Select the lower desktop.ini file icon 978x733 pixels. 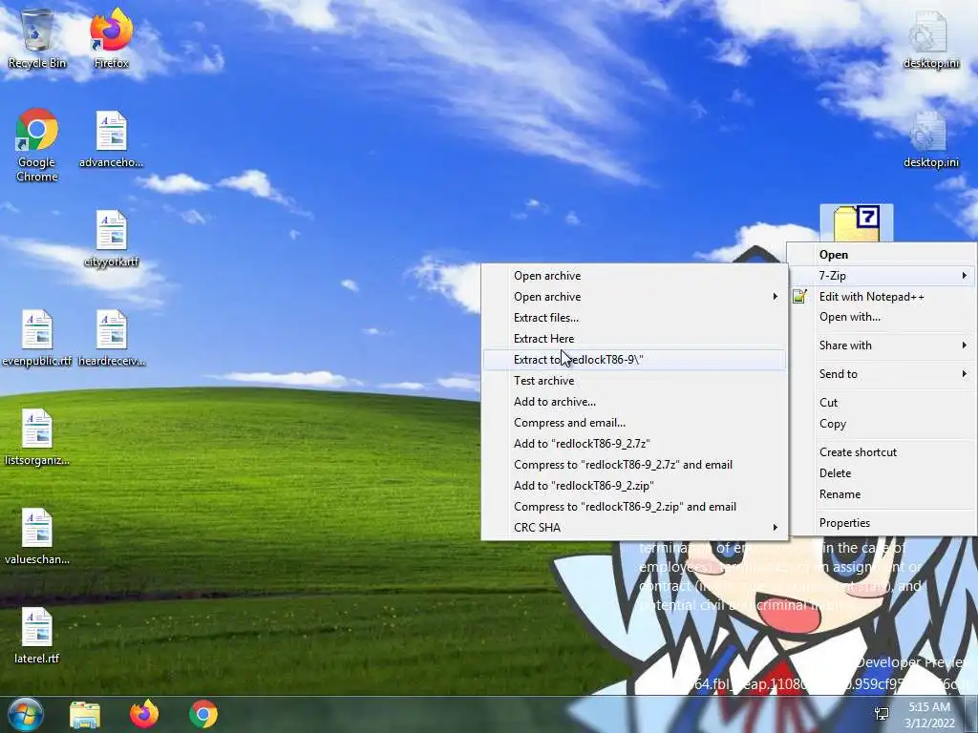click(930, 138)
